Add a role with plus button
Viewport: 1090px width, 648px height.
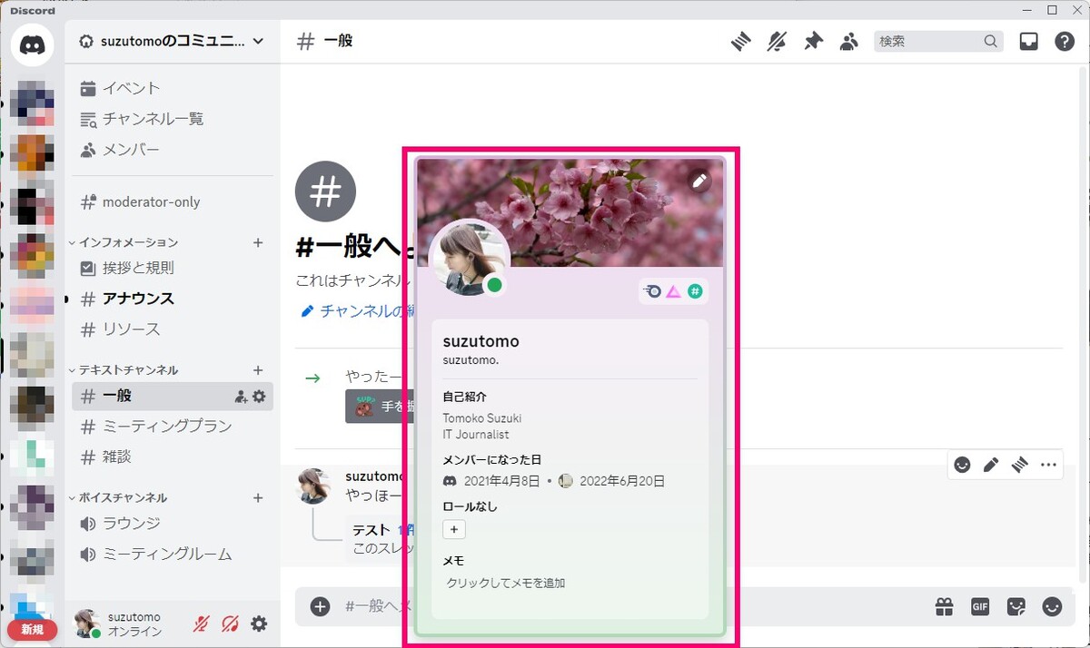click(x=454, y=530)
